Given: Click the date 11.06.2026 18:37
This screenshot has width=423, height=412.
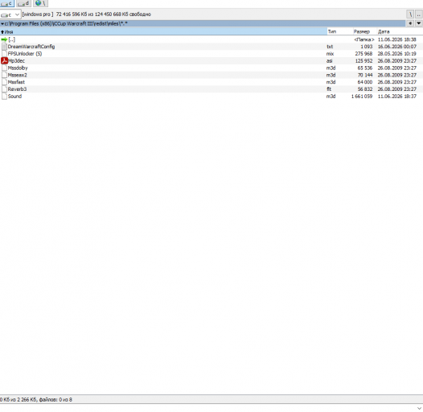Looking at the screenshot, I should click(397, 97).
